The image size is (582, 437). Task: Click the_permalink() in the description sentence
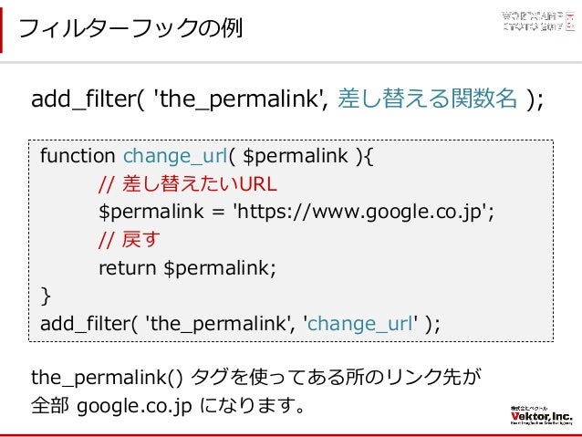click(x=107, y=378)
